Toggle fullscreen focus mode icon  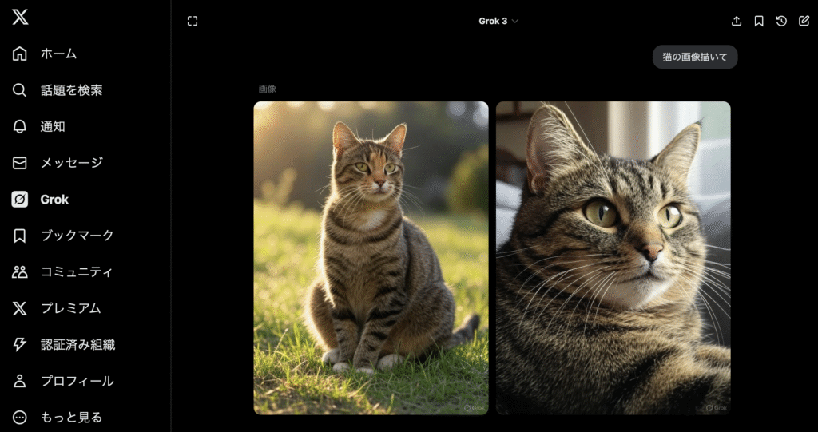[x=193, y=21]
